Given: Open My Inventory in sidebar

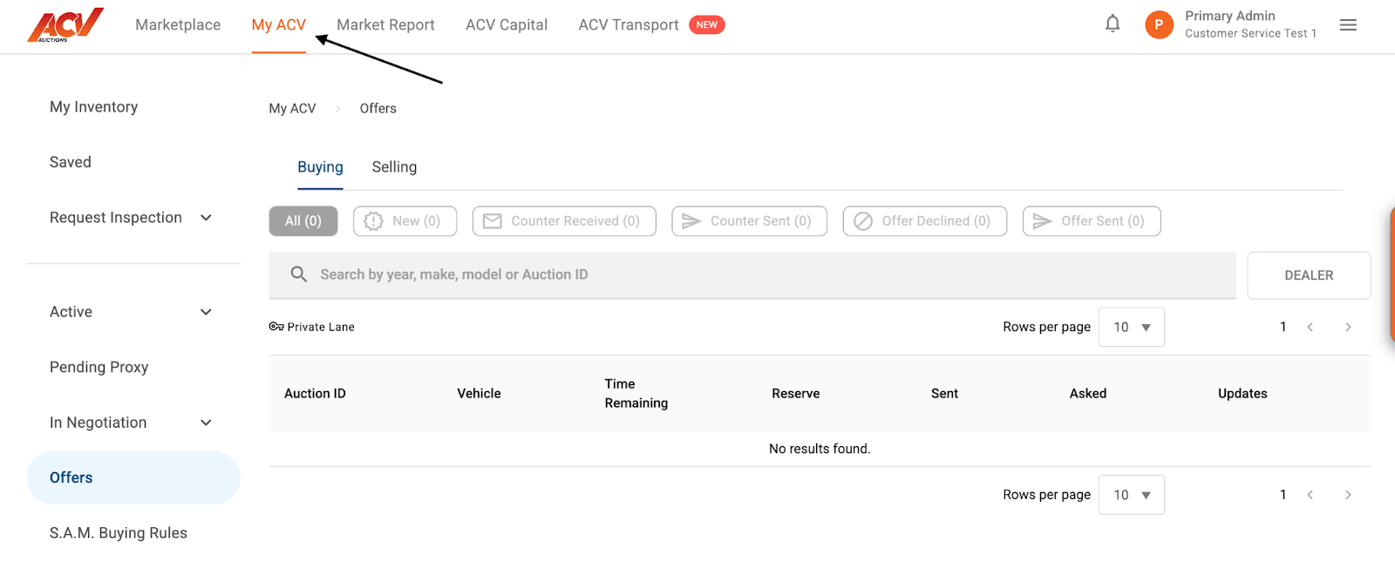Looking at the screenshot, I should click(94, 107).
